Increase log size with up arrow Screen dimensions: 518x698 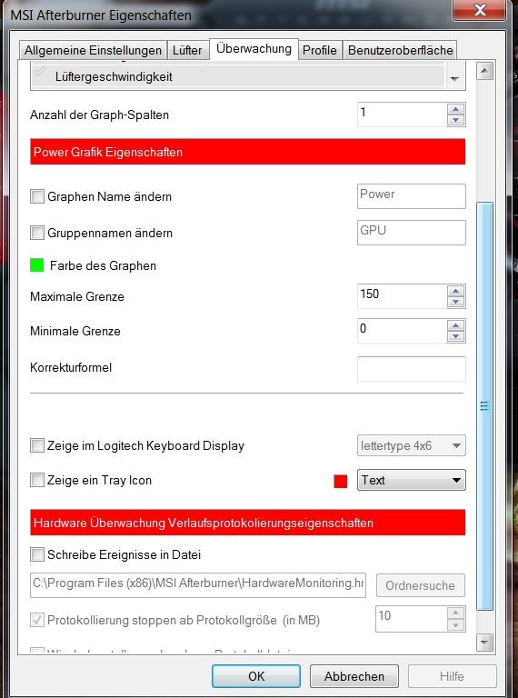[x=455, y=613]
